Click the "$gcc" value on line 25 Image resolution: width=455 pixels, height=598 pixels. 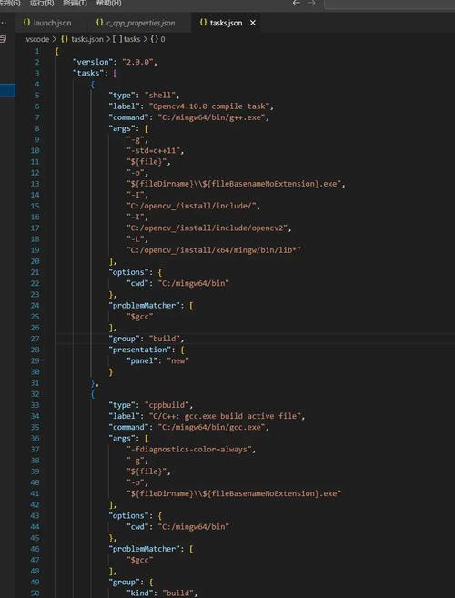coord(142,317)
